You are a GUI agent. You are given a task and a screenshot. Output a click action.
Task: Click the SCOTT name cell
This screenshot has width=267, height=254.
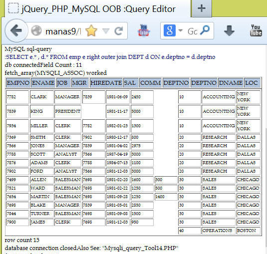tap(42, 154)
